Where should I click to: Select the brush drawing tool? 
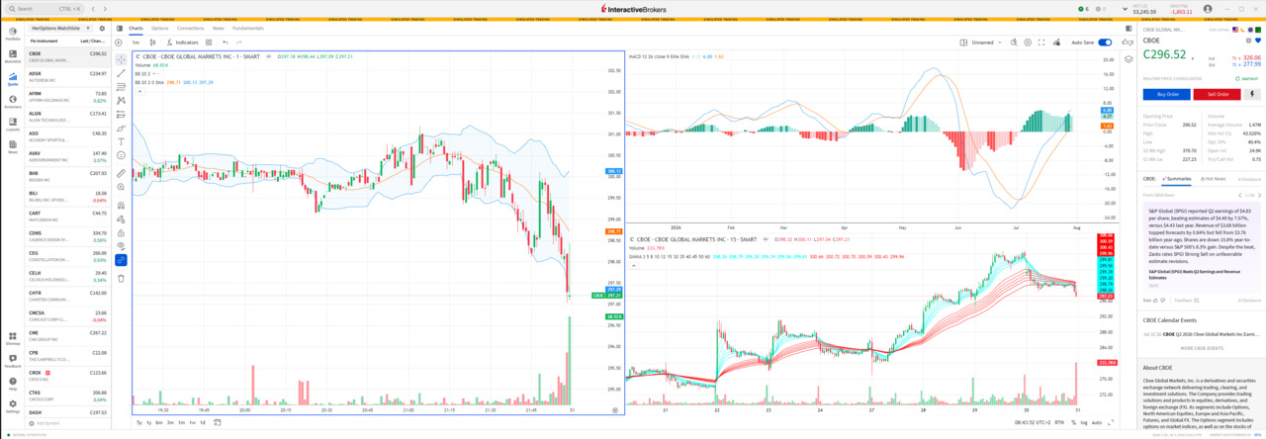point(121,128)
